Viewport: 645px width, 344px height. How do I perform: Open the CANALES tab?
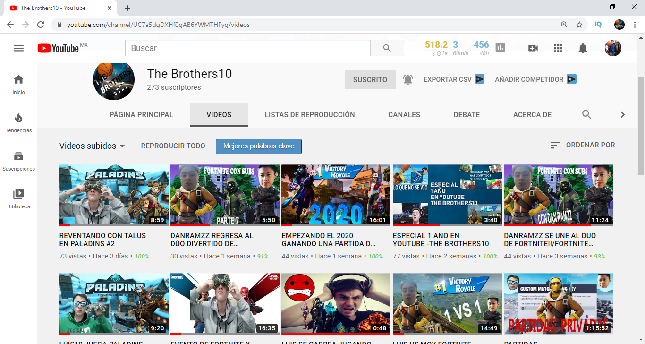click(404, 114)
